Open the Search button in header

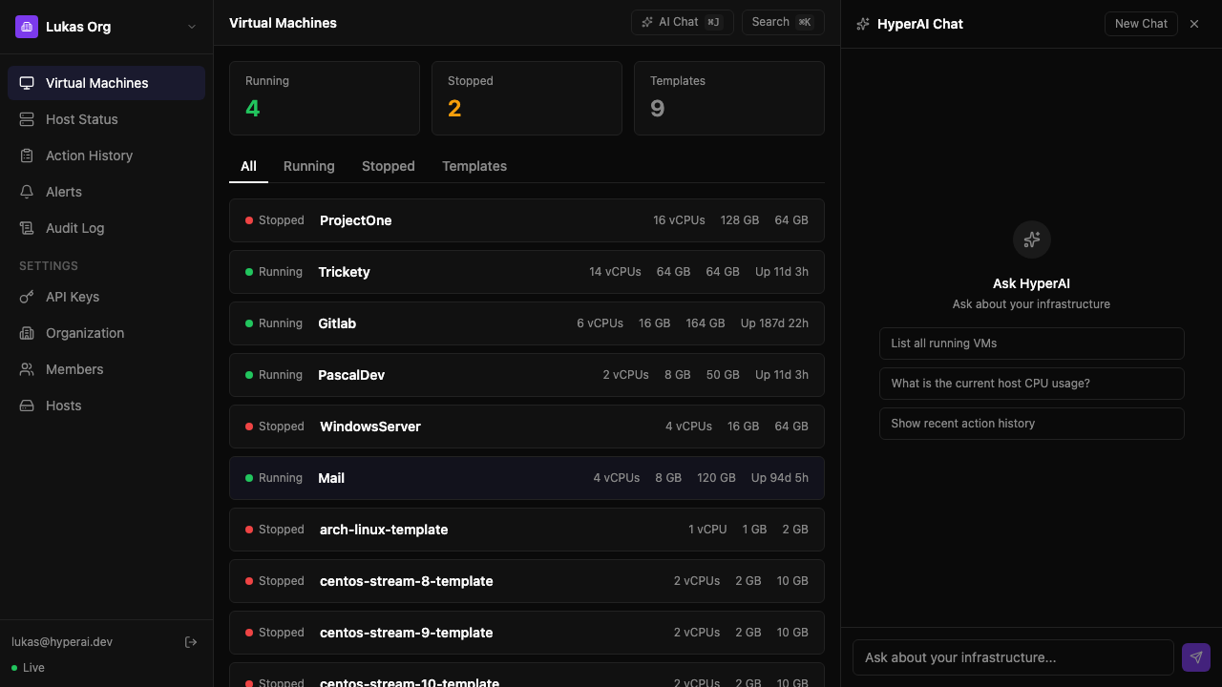coord(782,22)
